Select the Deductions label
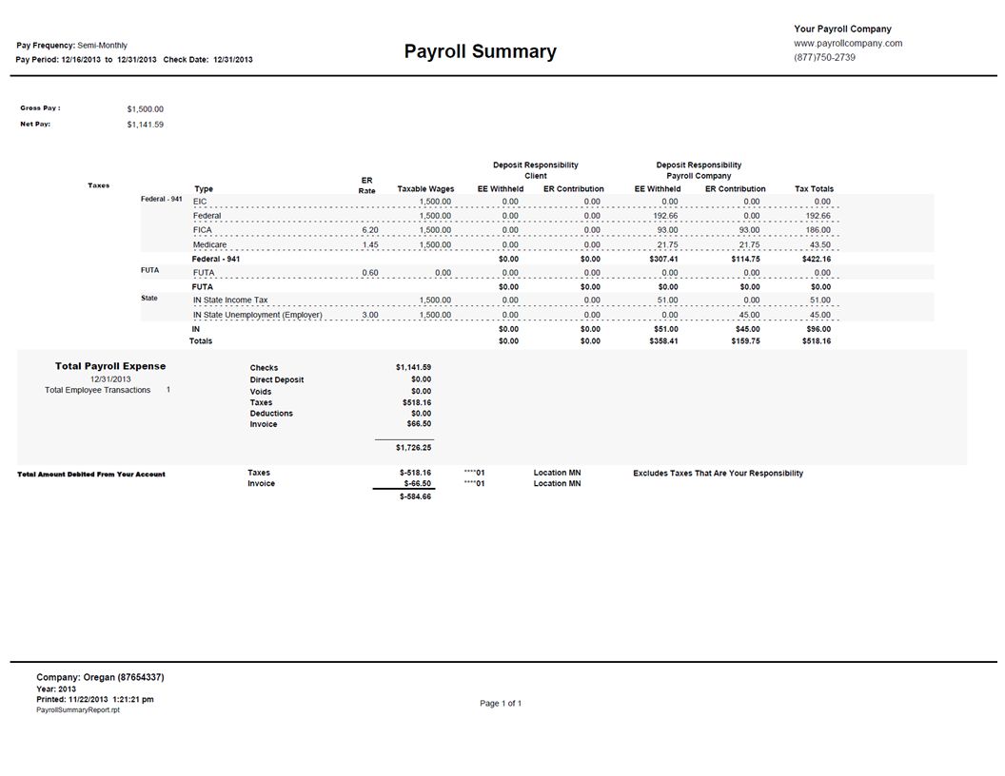 [x=271, y=414]
